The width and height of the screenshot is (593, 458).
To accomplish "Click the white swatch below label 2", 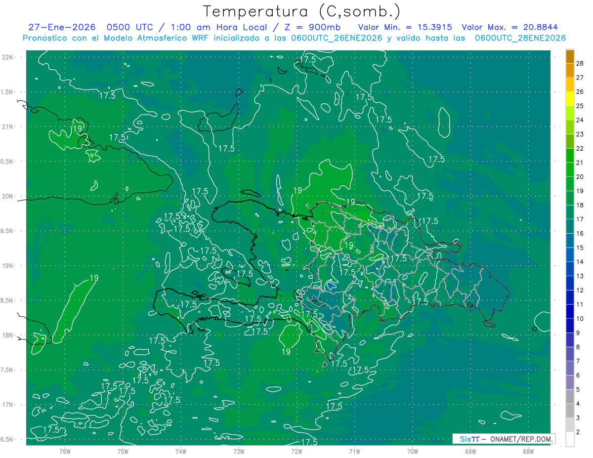I will [570, 439].
